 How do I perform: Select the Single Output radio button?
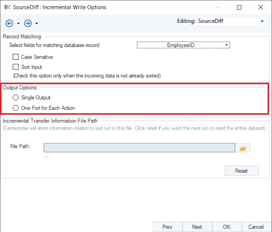16,98
